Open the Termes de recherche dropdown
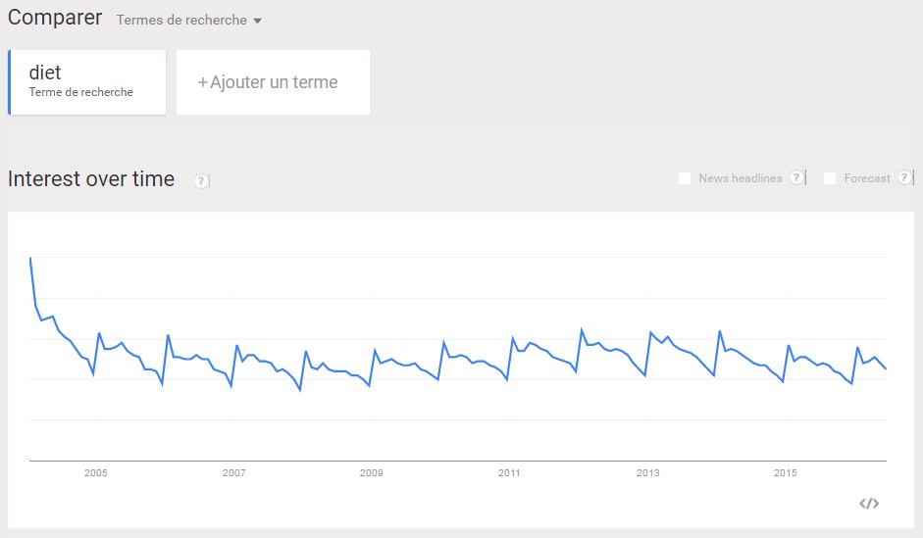This screenshot has width=923, height=538. click(188, 20)
